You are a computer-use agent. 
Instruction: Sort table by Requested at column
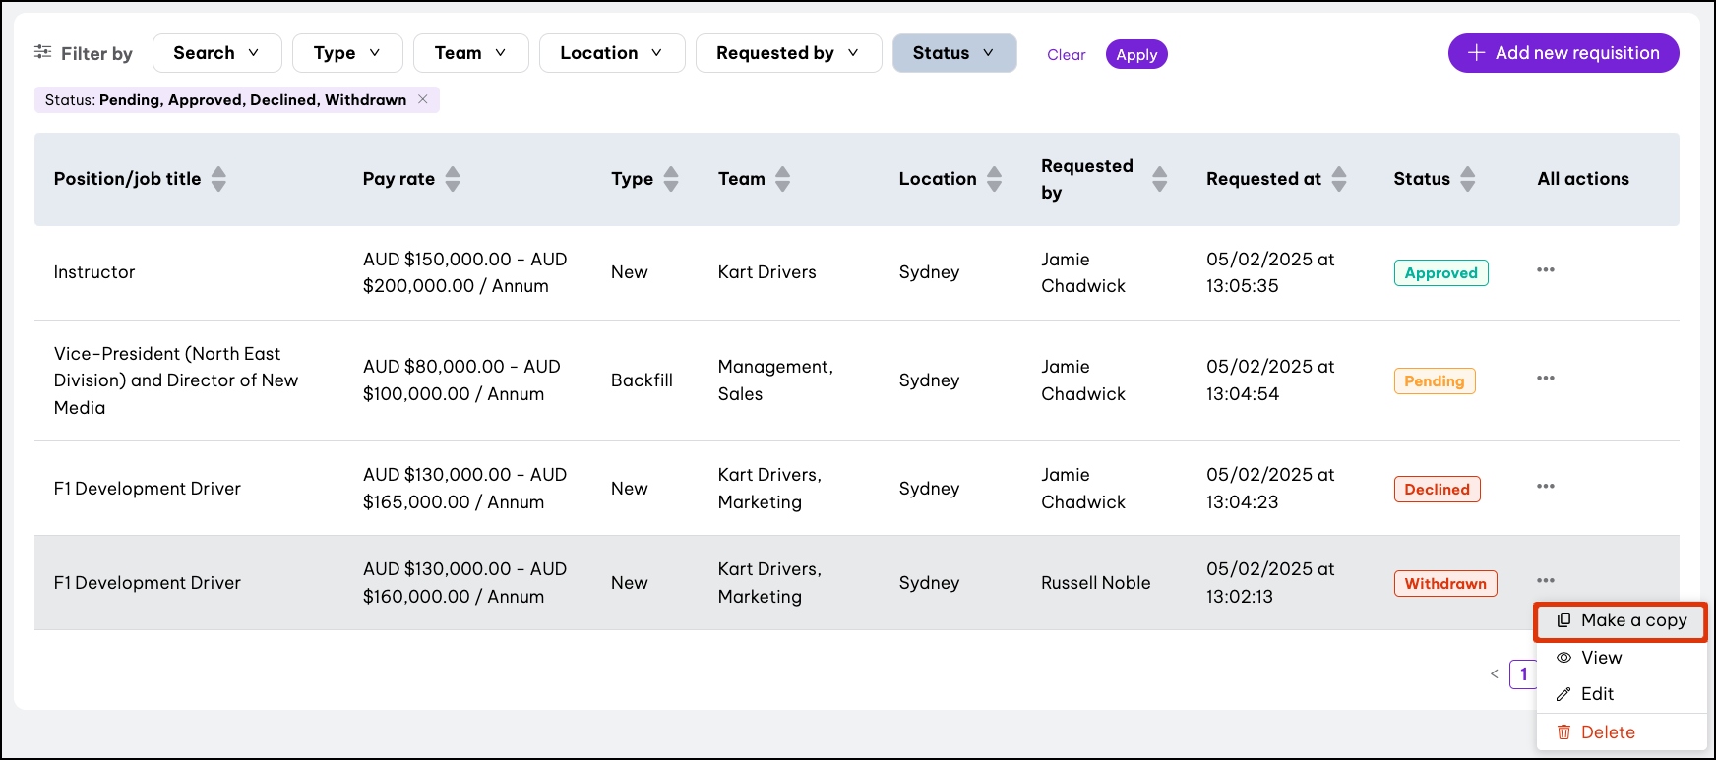click(1339, 179)
